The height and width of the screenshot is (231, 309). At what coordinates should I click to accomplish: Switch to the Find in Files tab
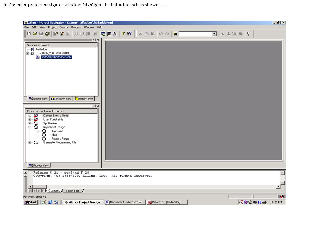(72, 191)
